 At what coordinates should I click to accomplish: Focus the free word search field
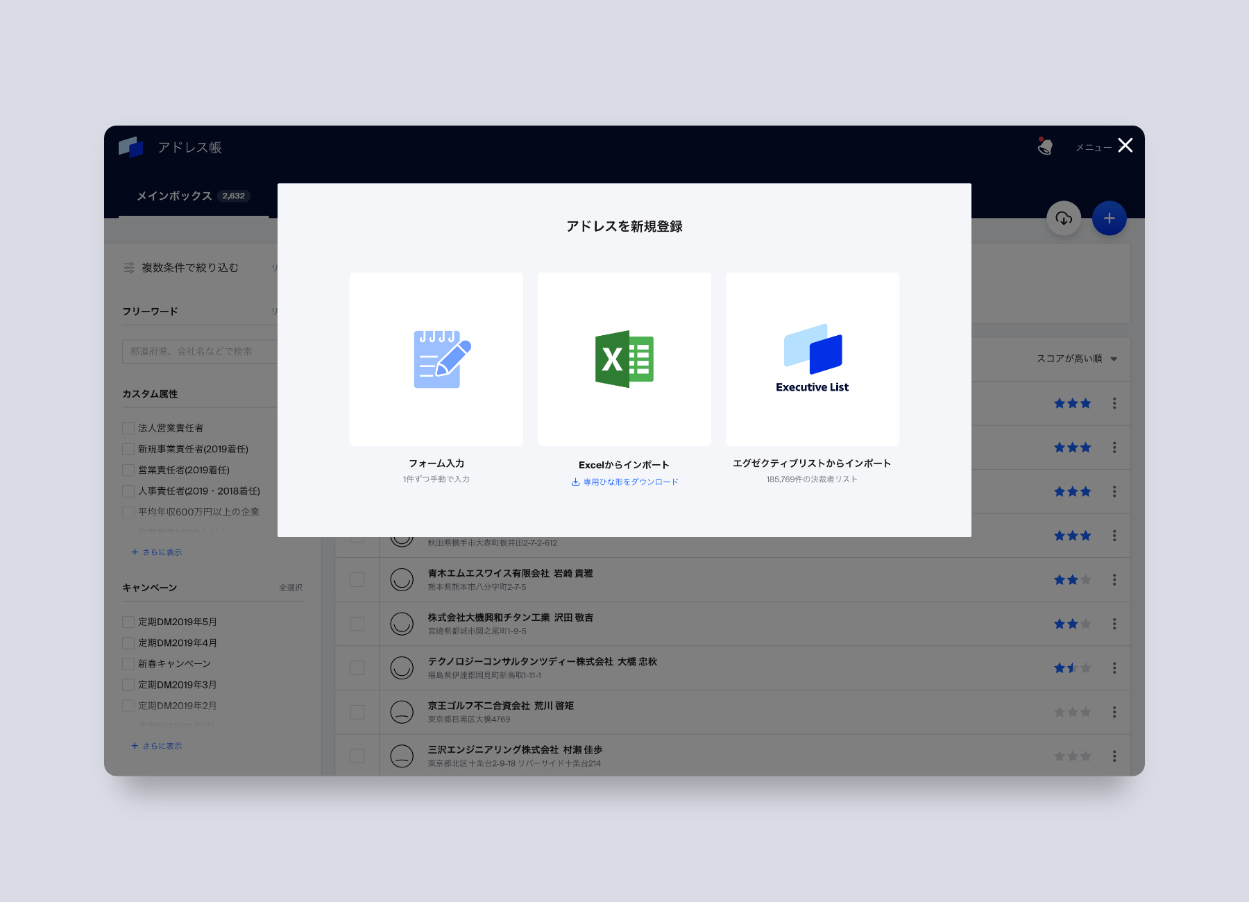[x=200, y=351]
